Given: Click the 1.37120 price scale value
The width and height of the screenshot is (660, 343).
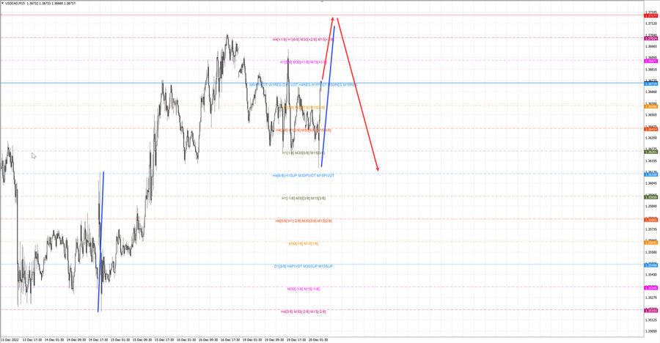Looking at the screenshot, I should coord(651,23).
